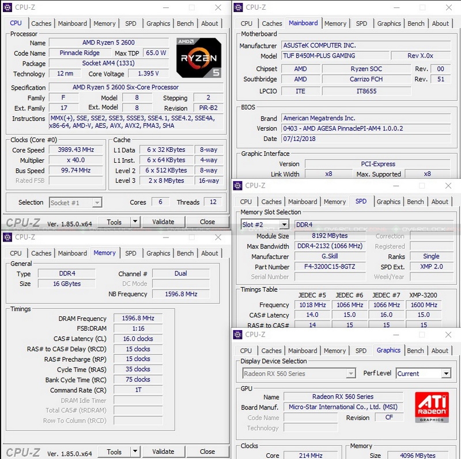Click the DRAM Frequency value 1596.8 MHz
The image size is (461, 459).
(x=138, y=318)
